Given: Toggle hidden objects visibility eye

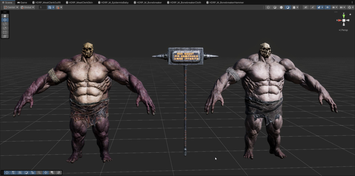Looking at the screenshot, I should [x=327, y=7].
